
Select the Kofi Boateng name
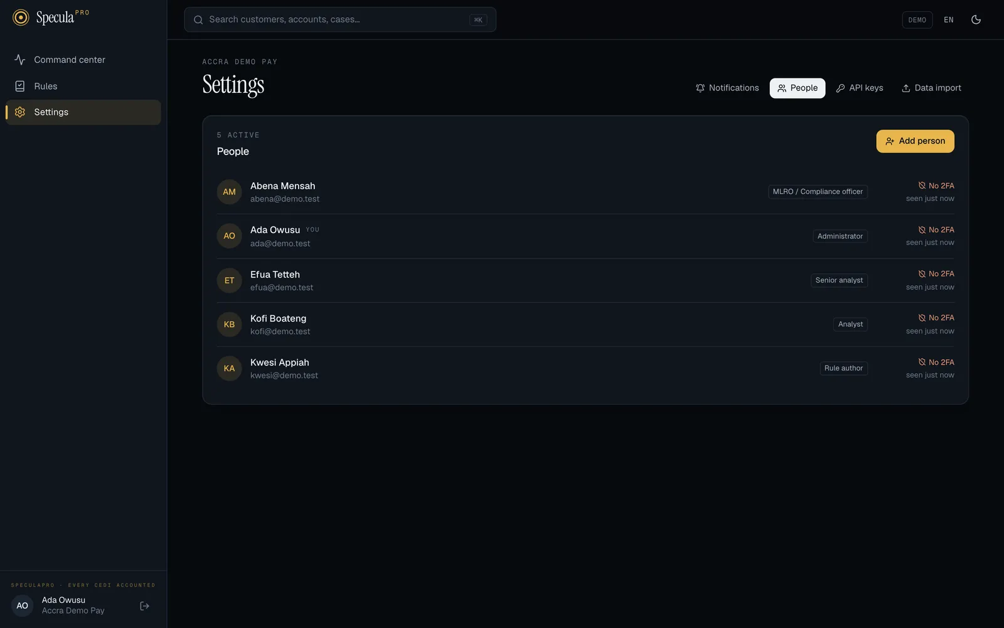click(x=278, y=318)
